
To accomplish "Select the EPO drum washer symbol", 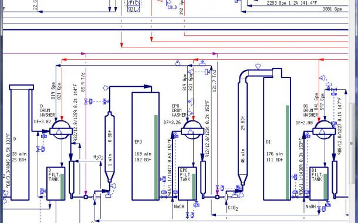I will 192,130.
